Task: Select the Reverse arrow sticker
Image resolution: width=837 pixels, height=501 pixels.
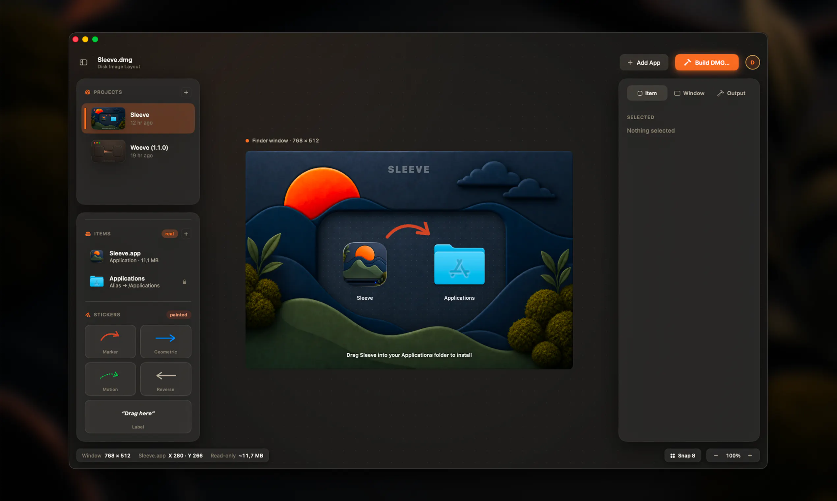Action: (166, 379)
